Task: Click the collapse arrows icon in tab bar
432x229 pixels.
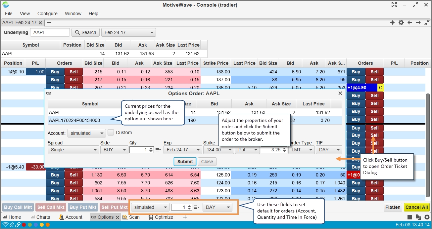Action: pyautogui.click(x=427, y=22)
